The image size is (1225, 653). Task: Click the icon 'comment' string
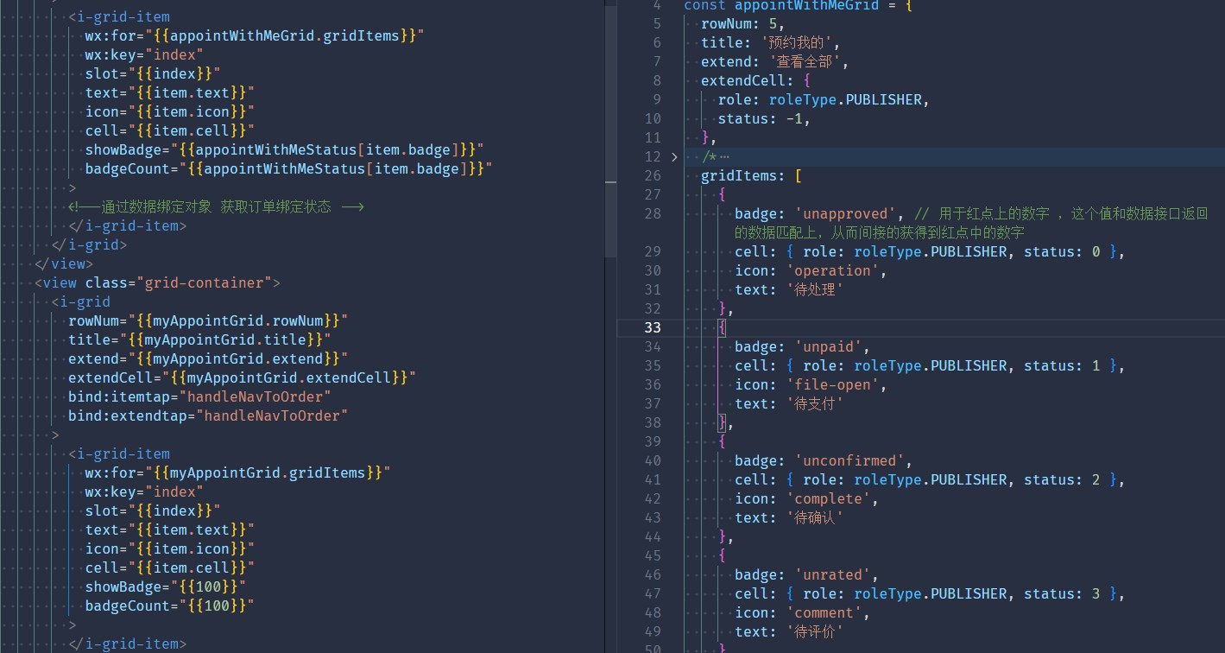pyautogui.click(x=824, y=612)
